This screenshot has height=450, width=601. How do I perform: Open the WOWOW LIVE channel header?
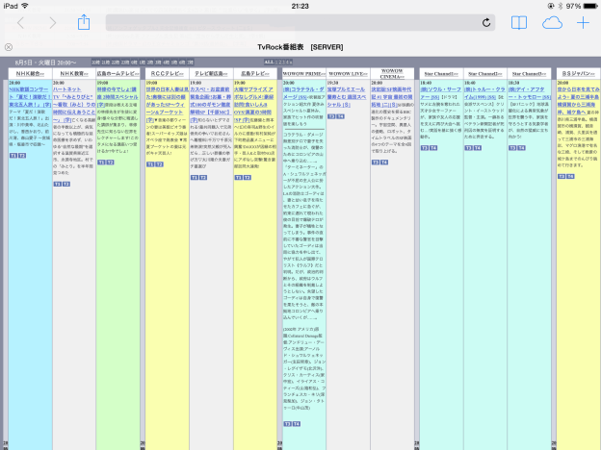pyautogui.click(x=349, y=73)
